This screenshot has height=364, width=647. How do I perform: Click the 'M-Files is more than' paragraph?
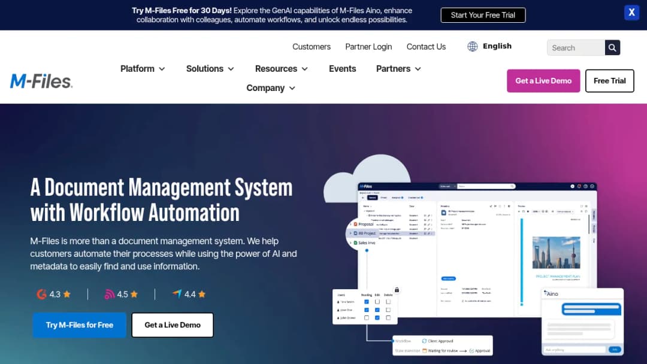[164, 253]
